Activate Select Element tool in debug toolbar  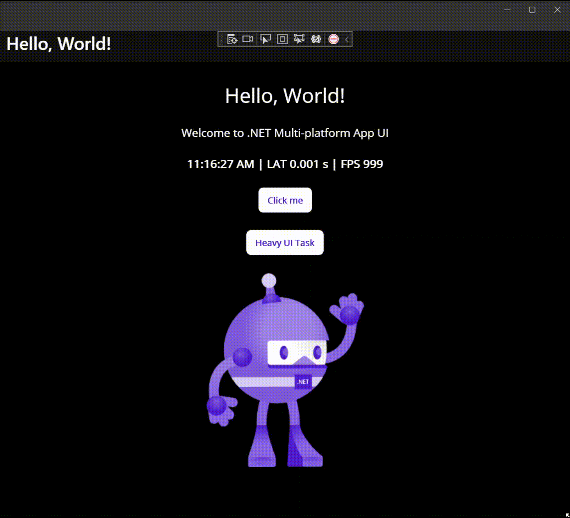(265, 39)
